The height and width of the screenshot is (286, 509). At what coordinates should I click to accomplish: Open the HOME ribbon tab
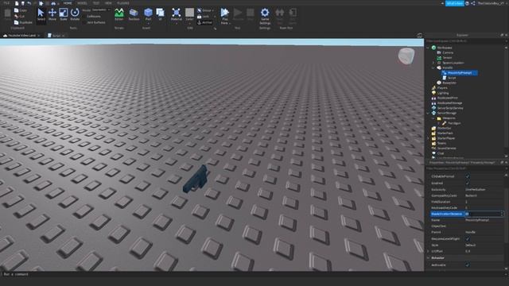(68, 3)
